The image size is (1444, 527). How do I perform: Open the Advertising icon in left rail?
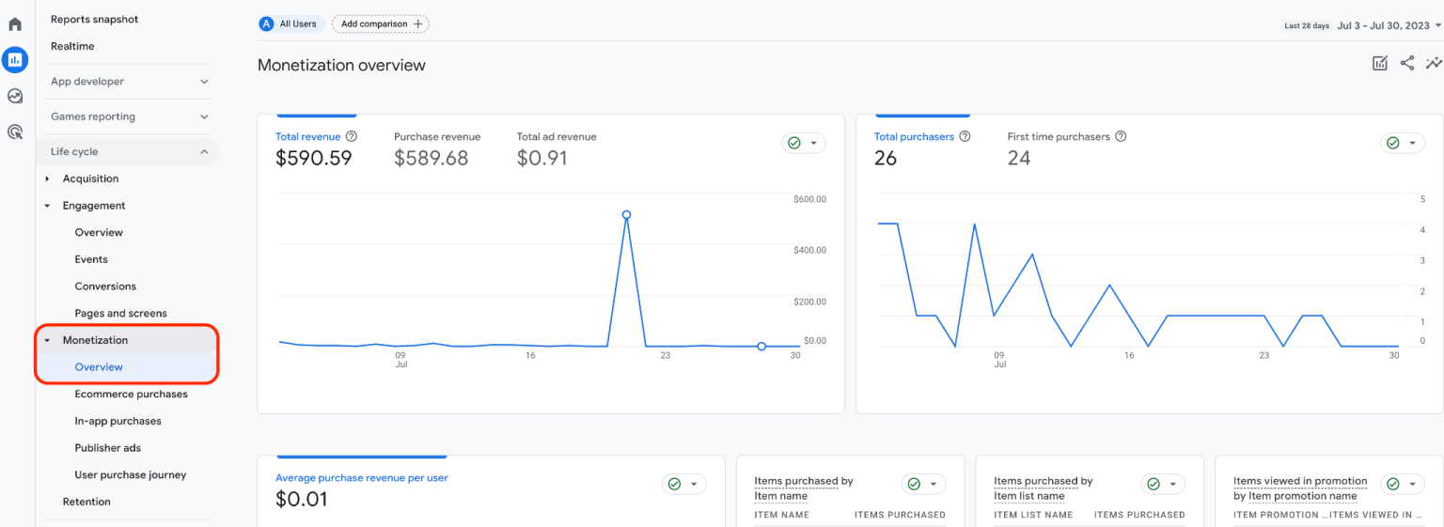pyautogui.click(x=15, y=132)
